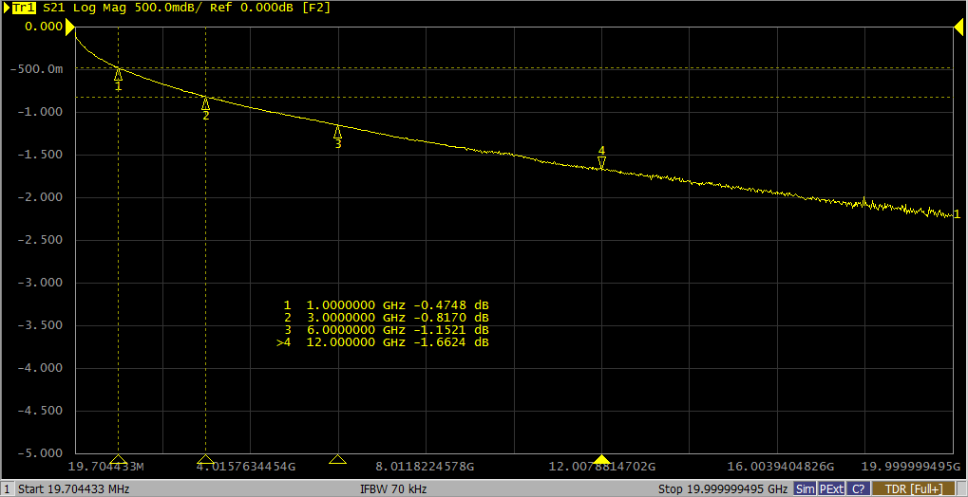Click marker 2 indicator on frequency axis
Viewport: 968px width, 497px height.
(x=205, y=459)
